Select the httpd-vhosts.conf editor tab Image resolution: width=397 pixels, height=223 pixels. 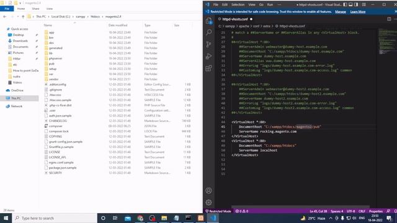(235, 19)
